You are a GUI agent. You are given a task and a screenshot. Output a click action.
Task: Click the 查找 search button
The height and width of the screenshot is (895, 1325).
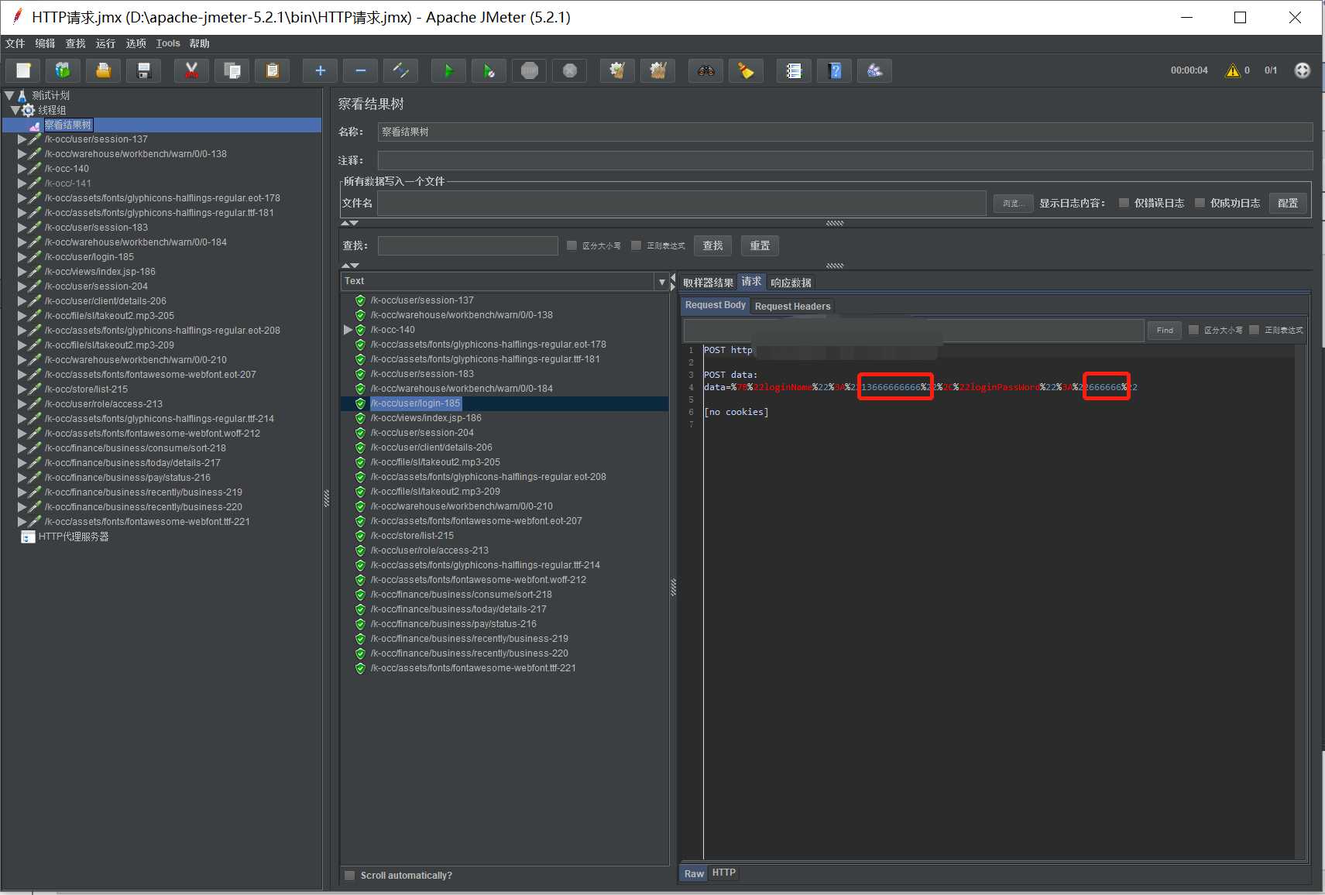712,245
